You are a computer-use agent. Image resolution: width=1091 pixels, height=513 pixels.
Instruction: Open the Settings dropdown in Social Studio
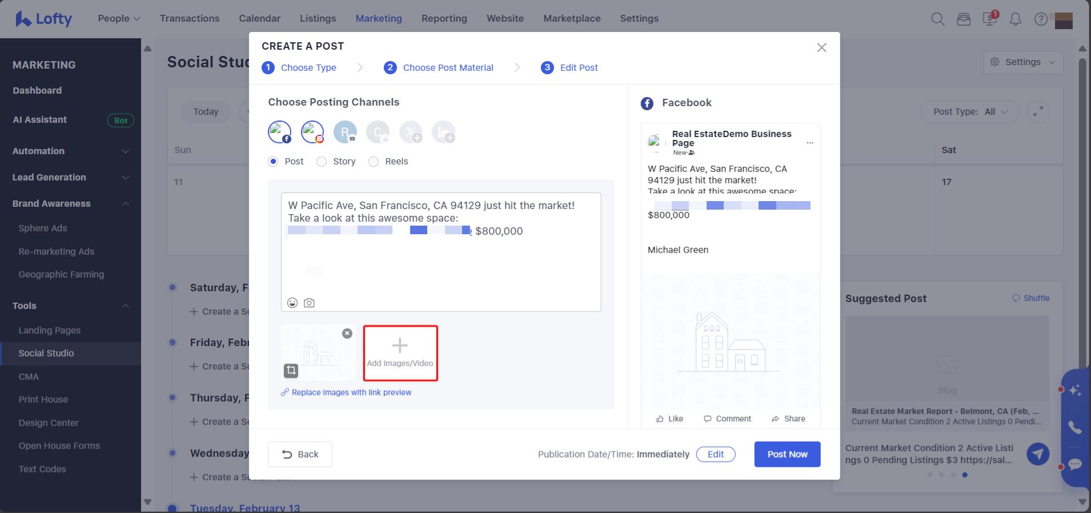click(1023, 62)
